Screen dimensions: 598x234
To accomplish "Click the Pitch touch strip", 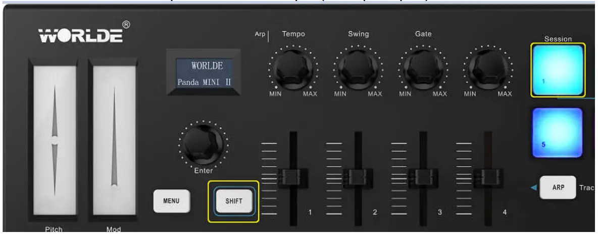I will [x=55, y=140].
